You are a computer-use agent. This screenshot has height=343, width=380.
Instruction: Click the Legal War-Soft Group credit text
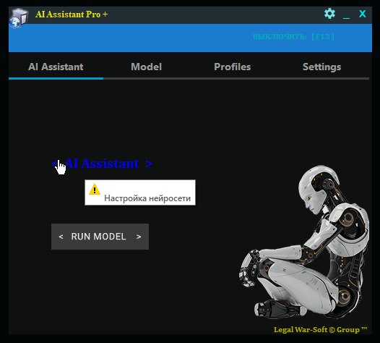pyautogui.click(x=320, y=330)
